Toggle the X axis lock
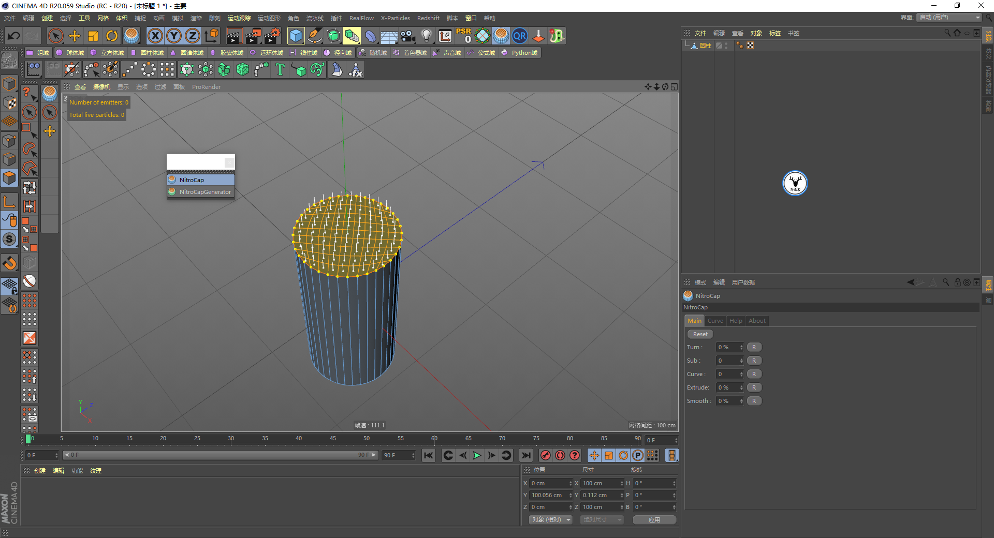 click(x=155, y=36)
